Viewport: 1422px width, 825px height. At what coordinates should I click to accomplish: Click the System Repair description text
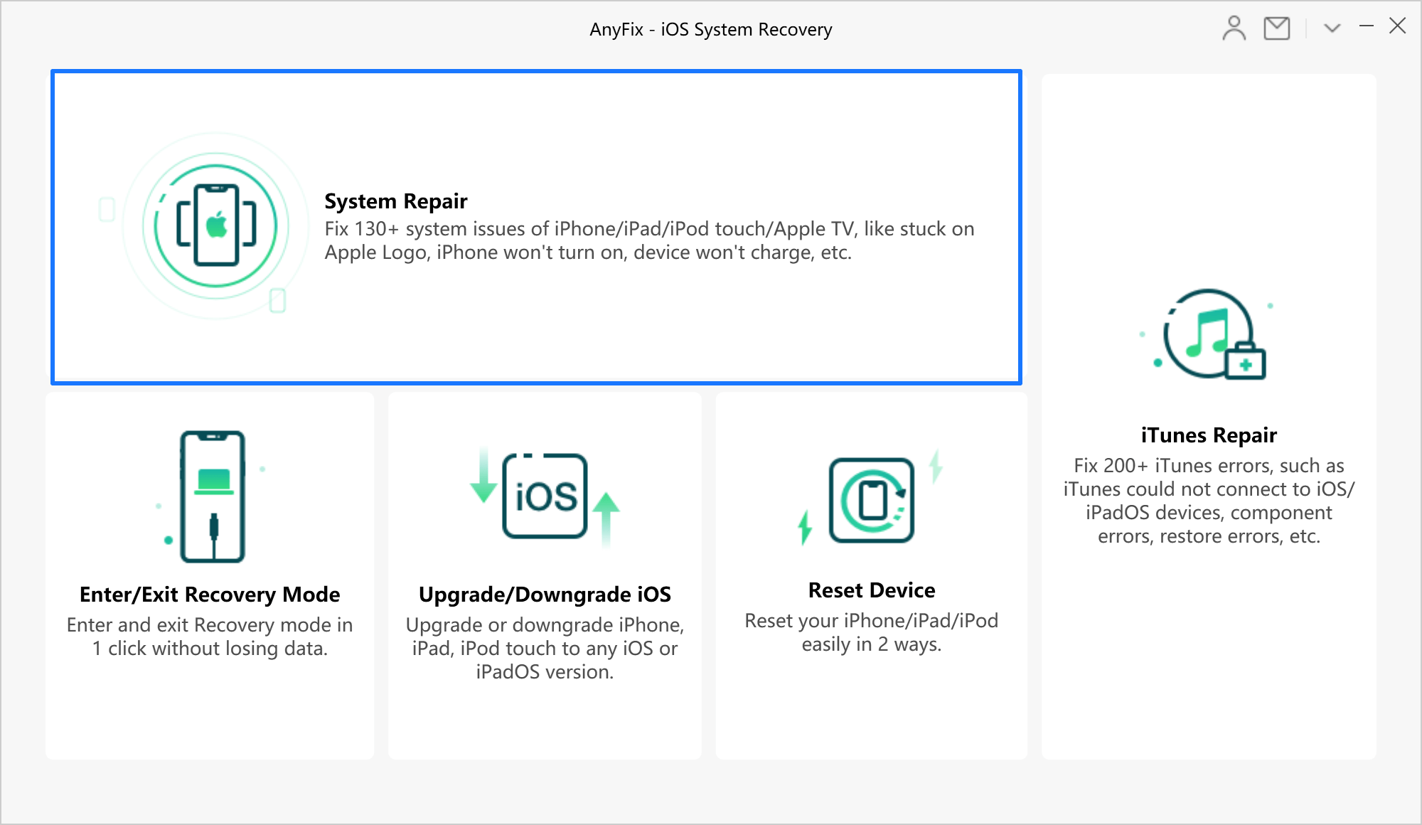pos(648,240)
